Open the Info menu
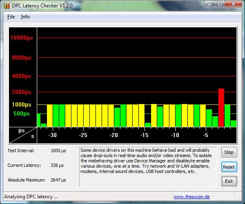The image size is (245, 204). (25, 17)
